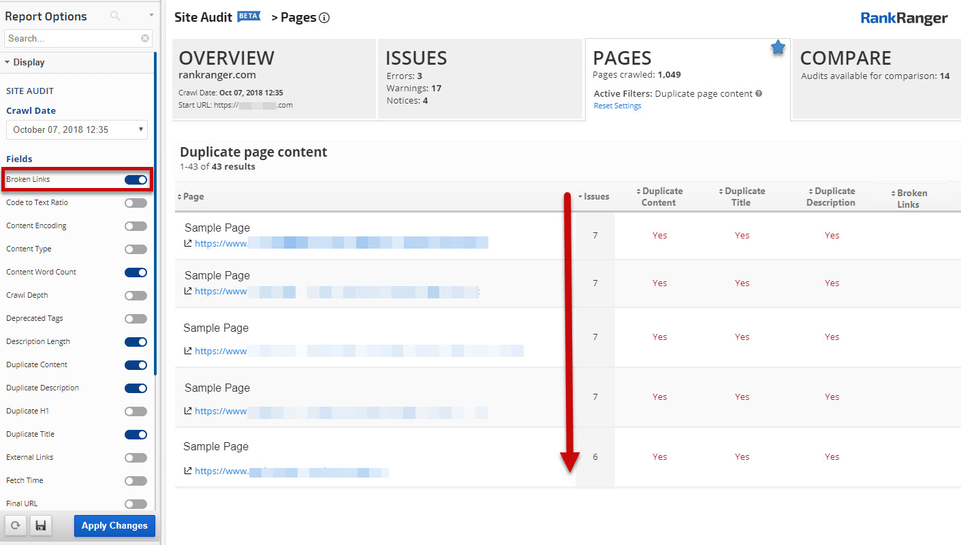
Task: Disable the Broken Links toggle
Action: [136, 180]
